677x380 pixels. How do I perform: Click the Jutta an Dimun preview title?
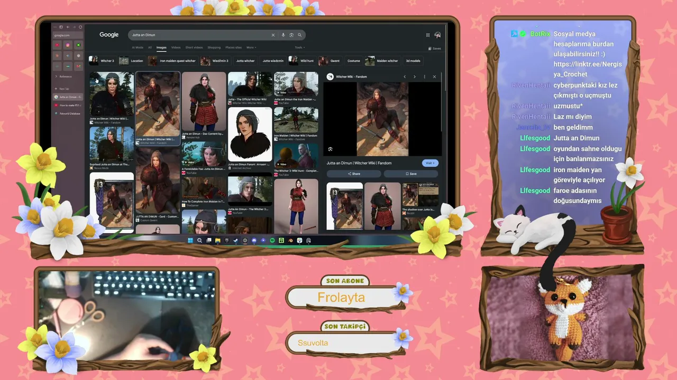tap(359, 163)
